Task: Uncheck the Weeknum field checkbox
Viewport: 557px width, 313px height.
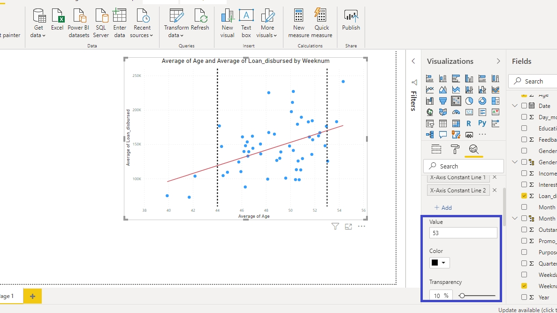Action: pos(524,286)
